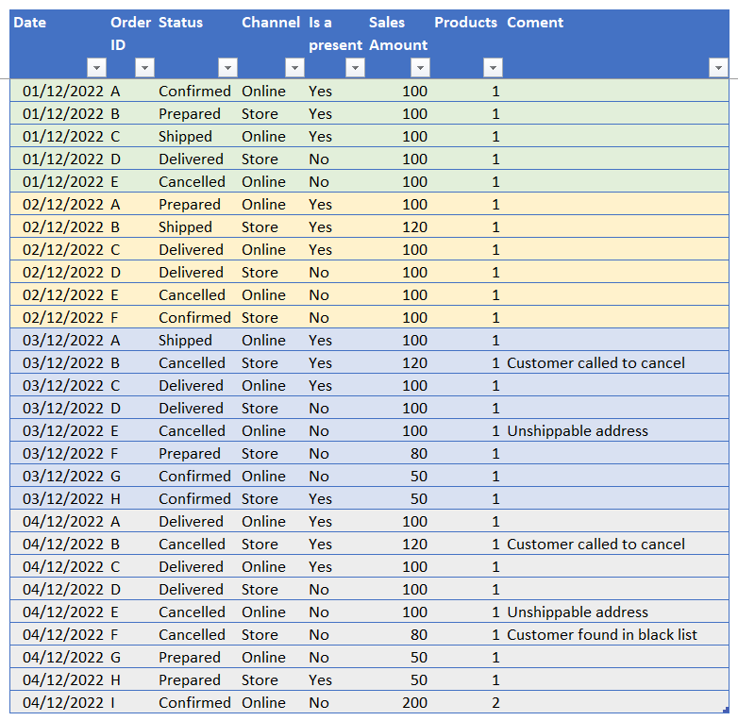This screenshot has width=738, height=721.
Task: Open the Date column filter dropdown
Action: click(x=96, y=67)
